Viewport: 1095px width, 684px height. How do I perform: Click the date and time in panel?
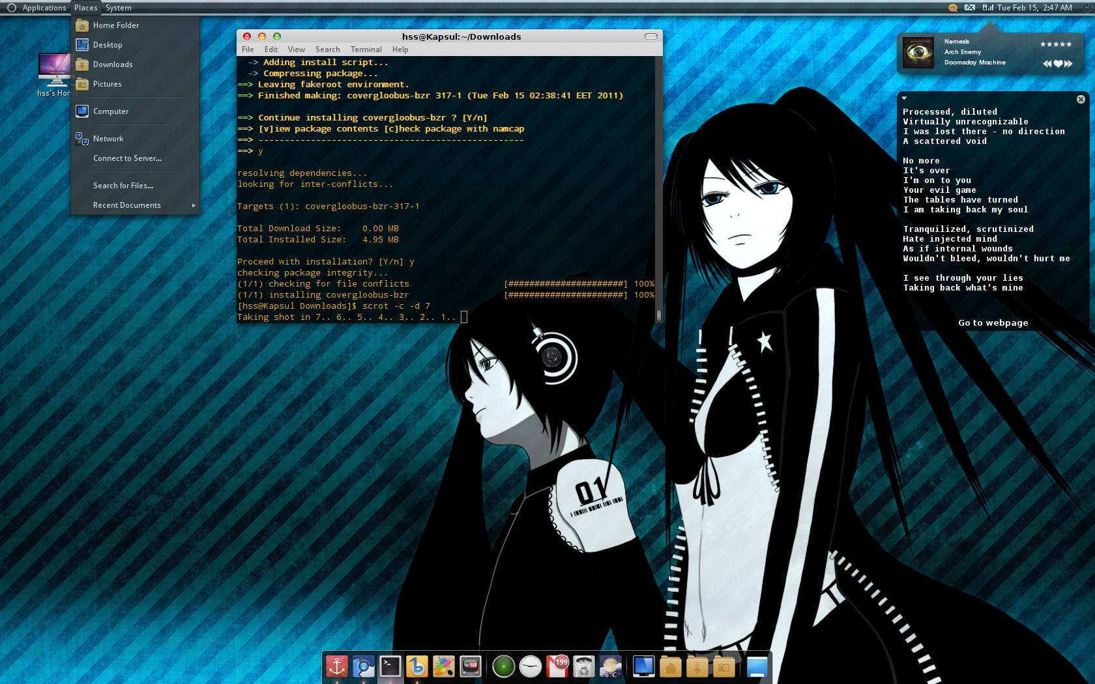pos(1034,8)
